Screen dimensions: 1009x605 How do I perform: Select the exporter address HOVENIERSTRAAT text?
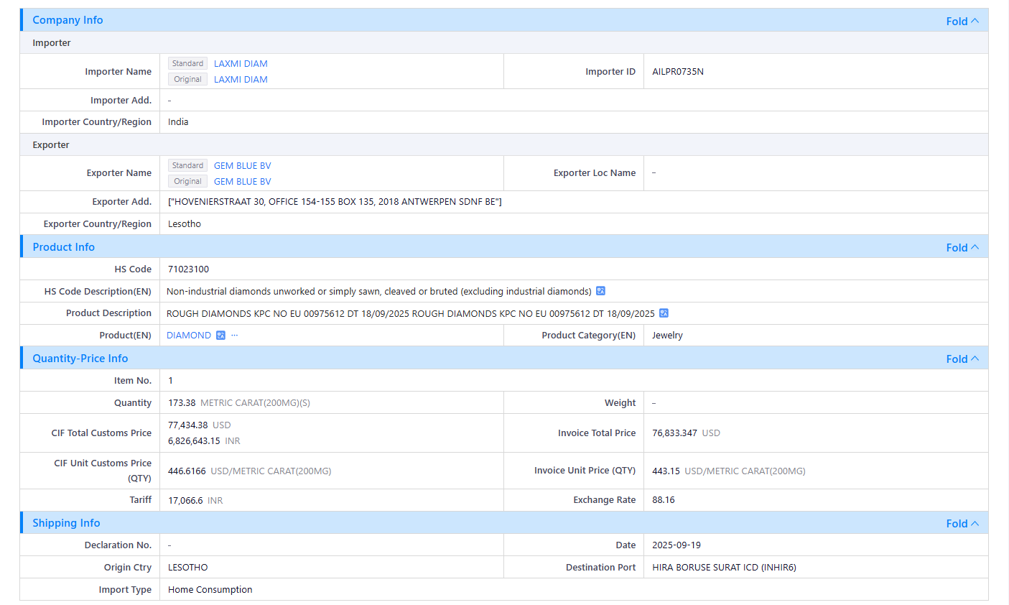[x=335, y=202]
